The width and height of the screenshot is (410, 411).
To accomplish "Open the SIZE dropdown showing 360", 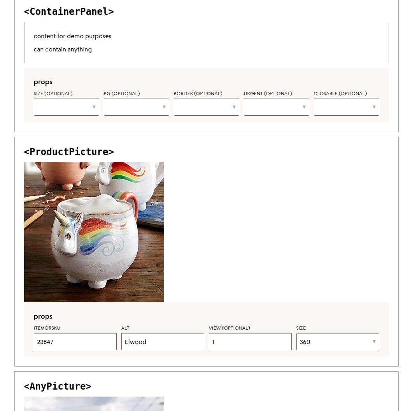I will coord(338,342).
